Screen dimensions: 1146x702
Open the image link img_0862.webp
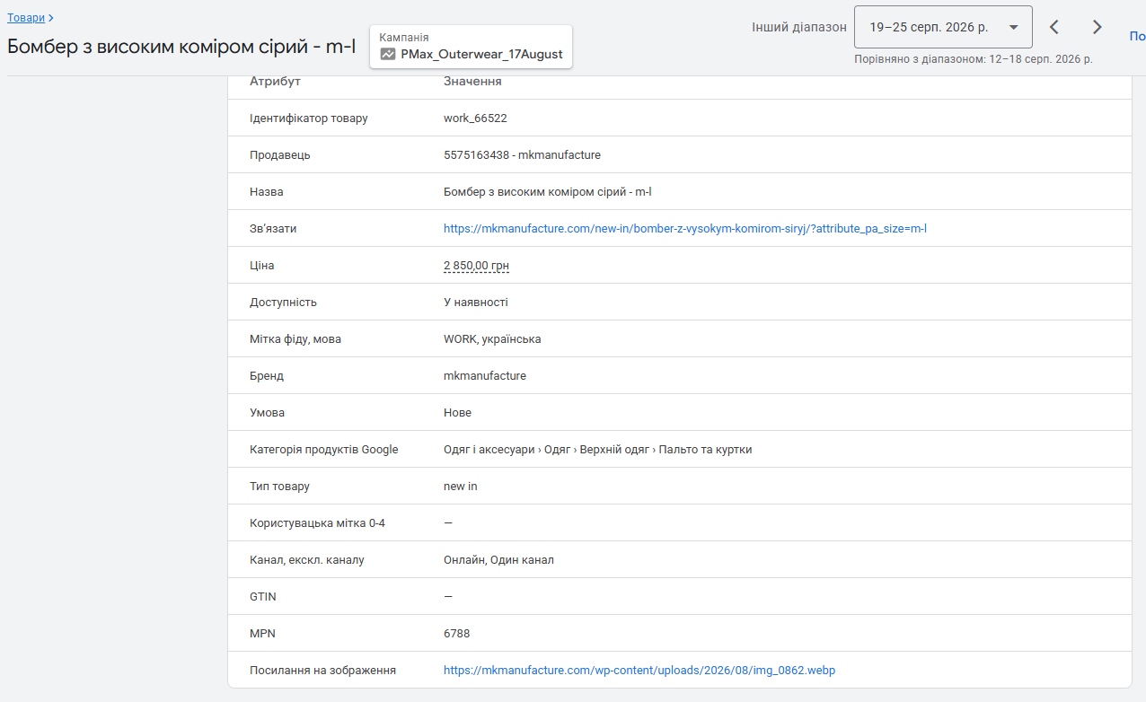point(639,671)
